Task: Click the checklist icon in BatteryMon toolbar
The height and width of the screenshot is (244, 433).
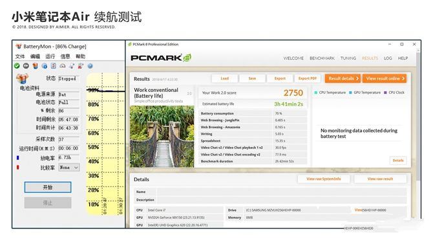Action: click(x=54, y=66)
